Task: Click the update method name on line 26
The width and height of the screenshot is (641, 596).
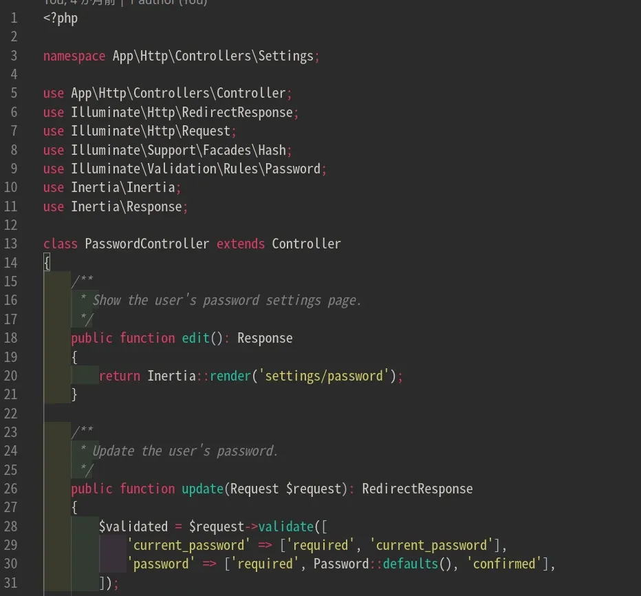Action: pos(202,489)
